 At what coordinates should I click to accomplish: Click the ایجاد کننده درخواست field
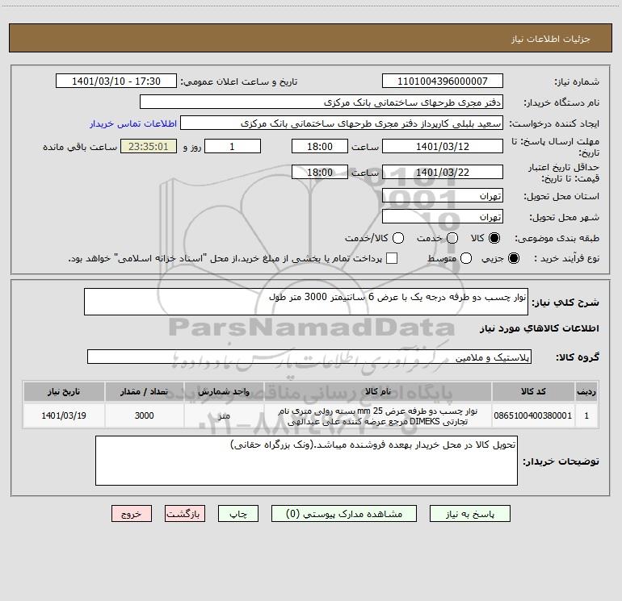(x=342, y=123)
